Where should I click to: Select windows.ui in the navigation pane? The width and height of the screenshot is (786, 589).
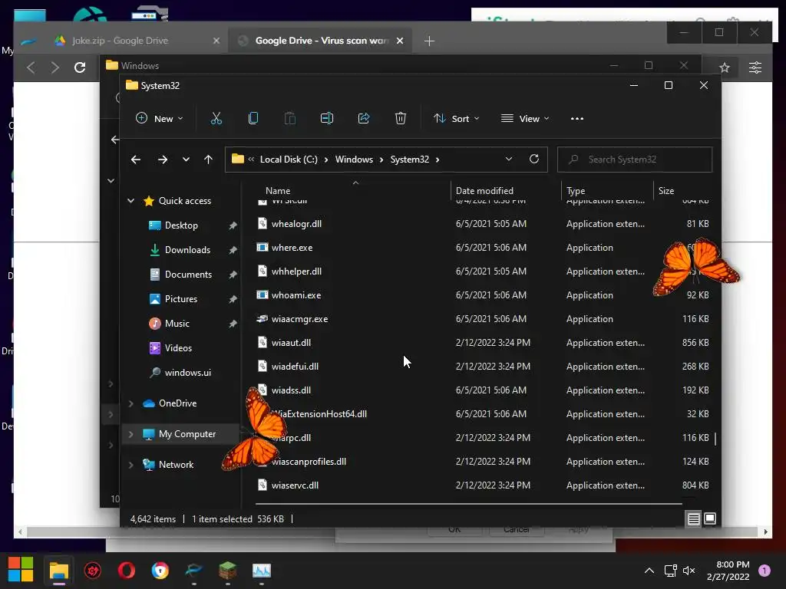tap(187, 373)
